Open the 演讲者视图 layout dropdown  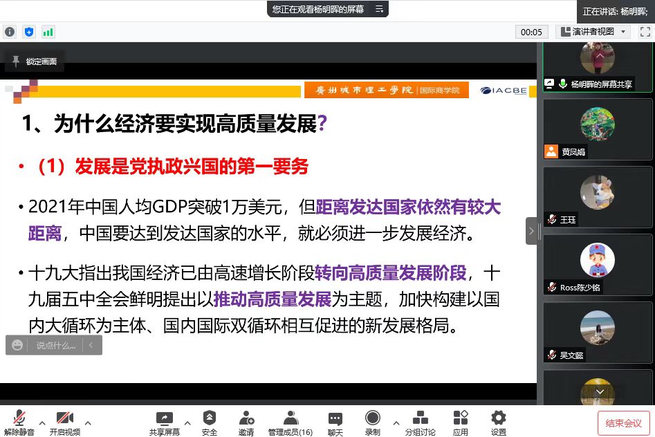tap(593, 32)
